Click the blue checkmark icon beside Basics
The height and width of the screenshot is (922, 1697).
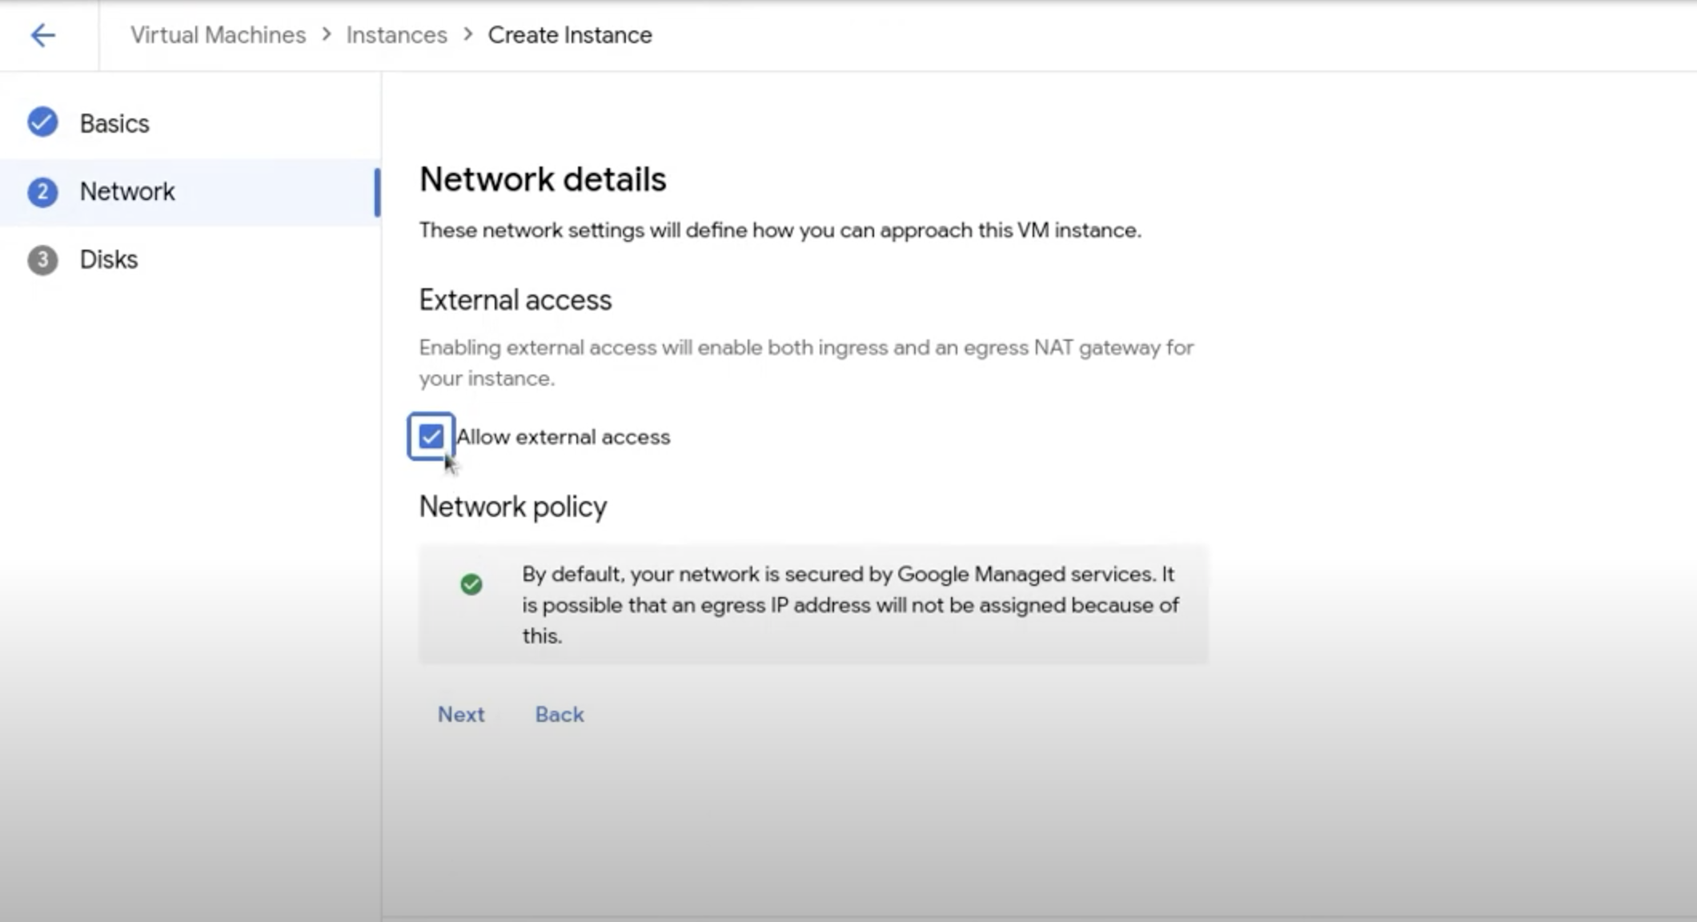click(x=42, y=122)
